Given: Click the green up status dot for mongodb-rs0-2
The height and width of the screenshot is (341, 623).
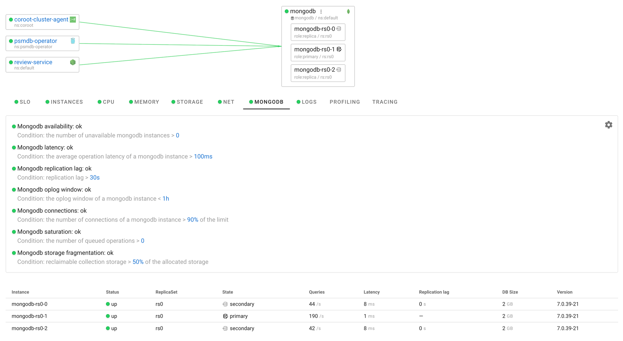Looking at the screenshot, I should click(108, 328).
